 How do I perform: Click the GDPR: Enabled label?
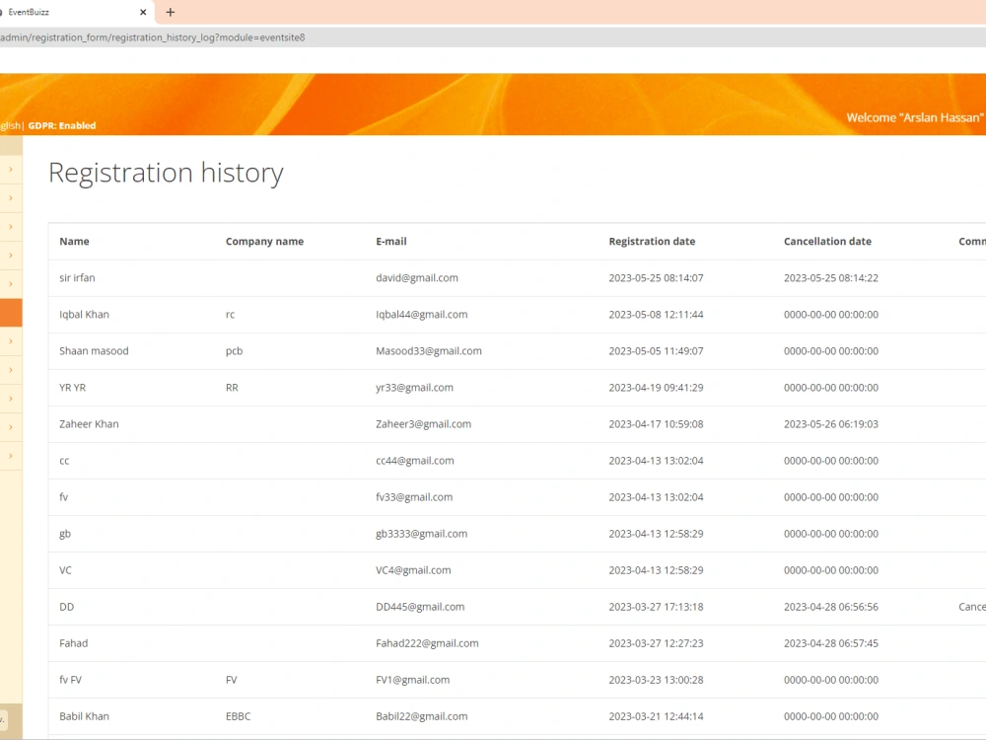click(61, 125)
